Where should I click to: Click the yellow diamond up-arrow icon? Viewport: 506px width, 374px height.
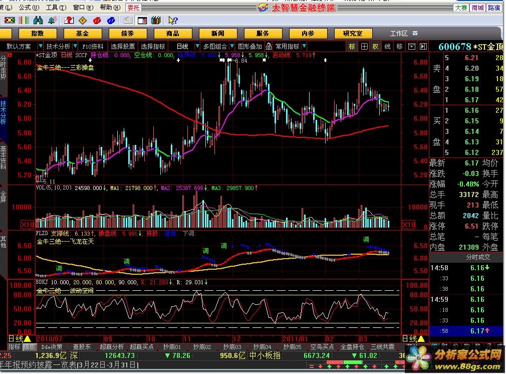point(83,21)
